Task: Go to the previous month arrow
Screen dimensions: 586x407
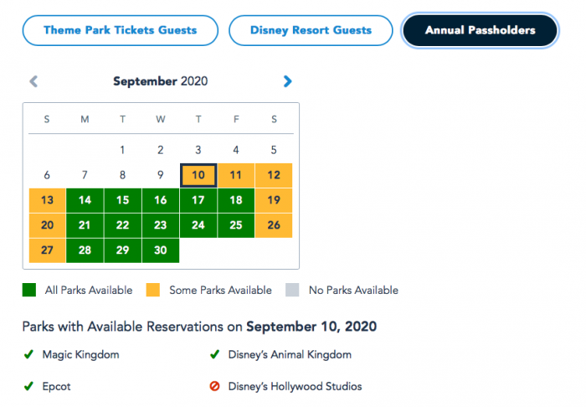Action: click(33, 81)
